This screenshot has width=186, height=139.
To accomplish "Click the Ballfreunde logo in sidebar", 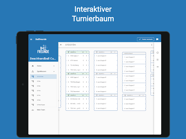I will point(43,49).
